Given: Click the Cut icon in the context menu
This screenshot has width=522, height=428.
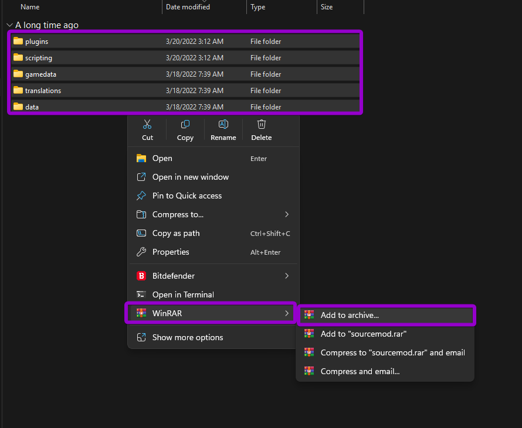Looking at the screenshot, I should tap(147, 124).
